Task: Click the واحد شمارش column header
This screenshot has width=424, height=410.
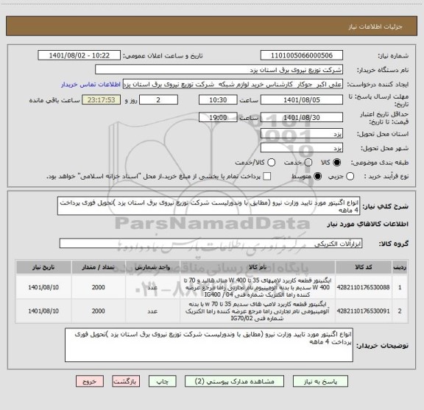Action: click(x=152, y=267)
